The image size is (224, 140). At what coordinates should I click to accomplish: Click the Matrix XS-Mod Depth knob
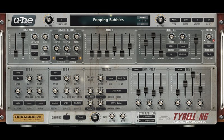tap(100, 78)
